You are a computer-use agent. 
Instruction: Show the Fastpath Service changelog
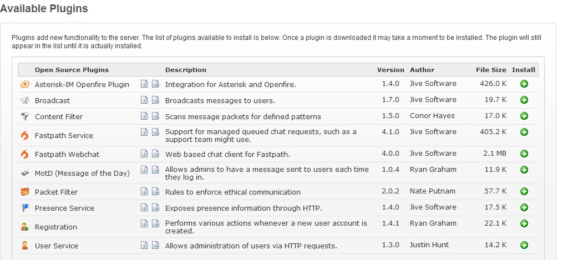[155, 132]
